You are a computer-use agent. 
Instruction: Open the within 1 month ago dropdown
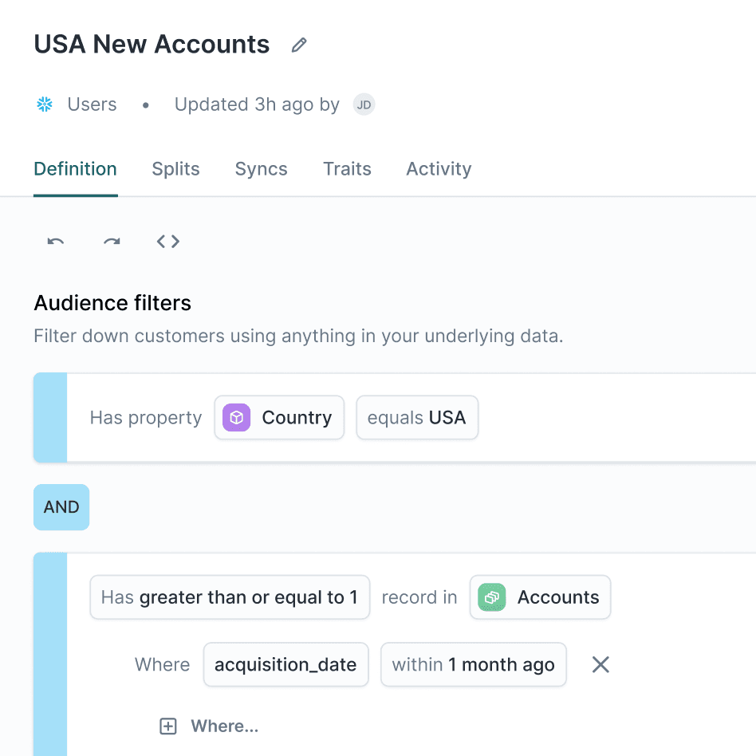[x=473, y=664]
